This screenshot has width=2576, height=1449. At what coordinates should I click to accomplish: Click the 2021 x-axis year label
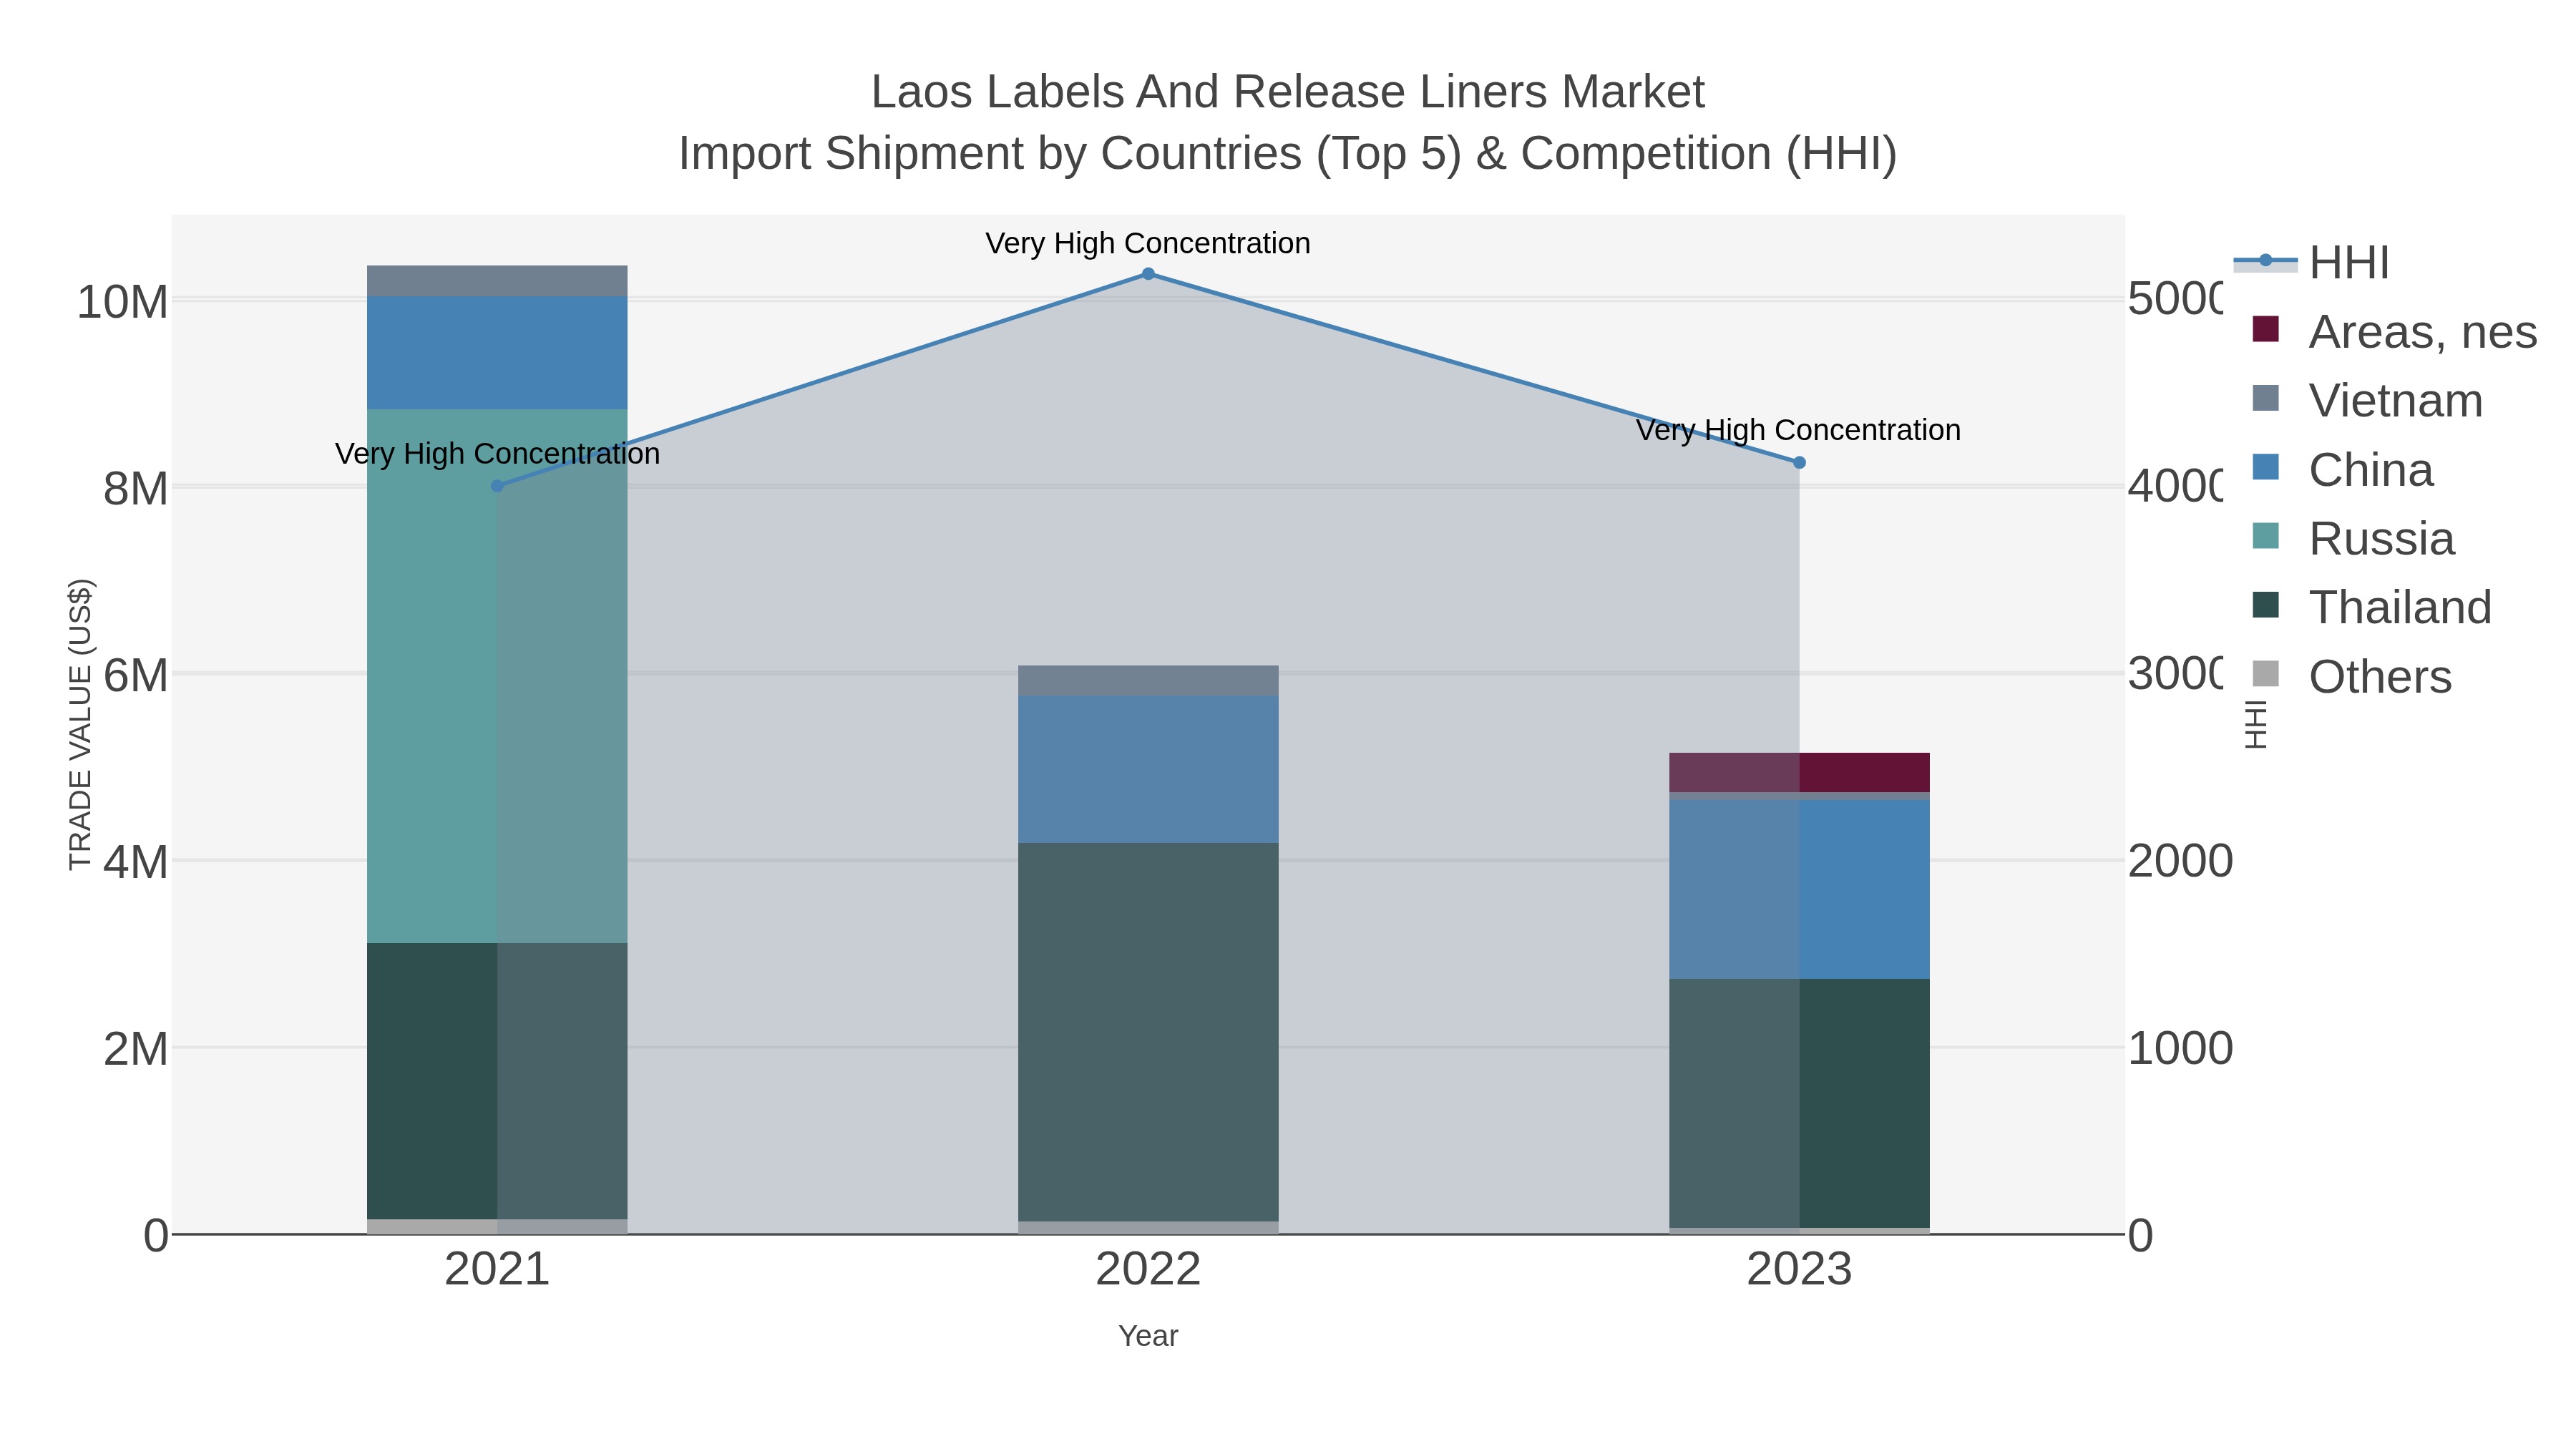tap(497, 1270)
